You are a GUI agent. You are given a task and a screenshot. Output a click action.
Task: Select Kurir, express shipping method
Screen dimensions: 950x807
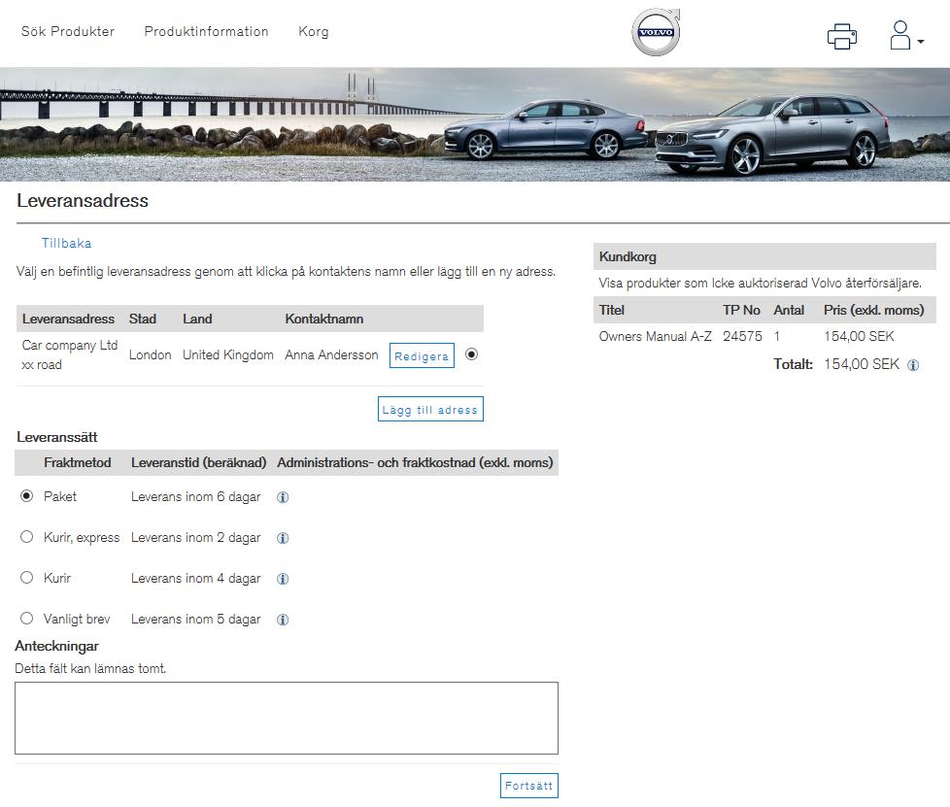coord(26,537)
